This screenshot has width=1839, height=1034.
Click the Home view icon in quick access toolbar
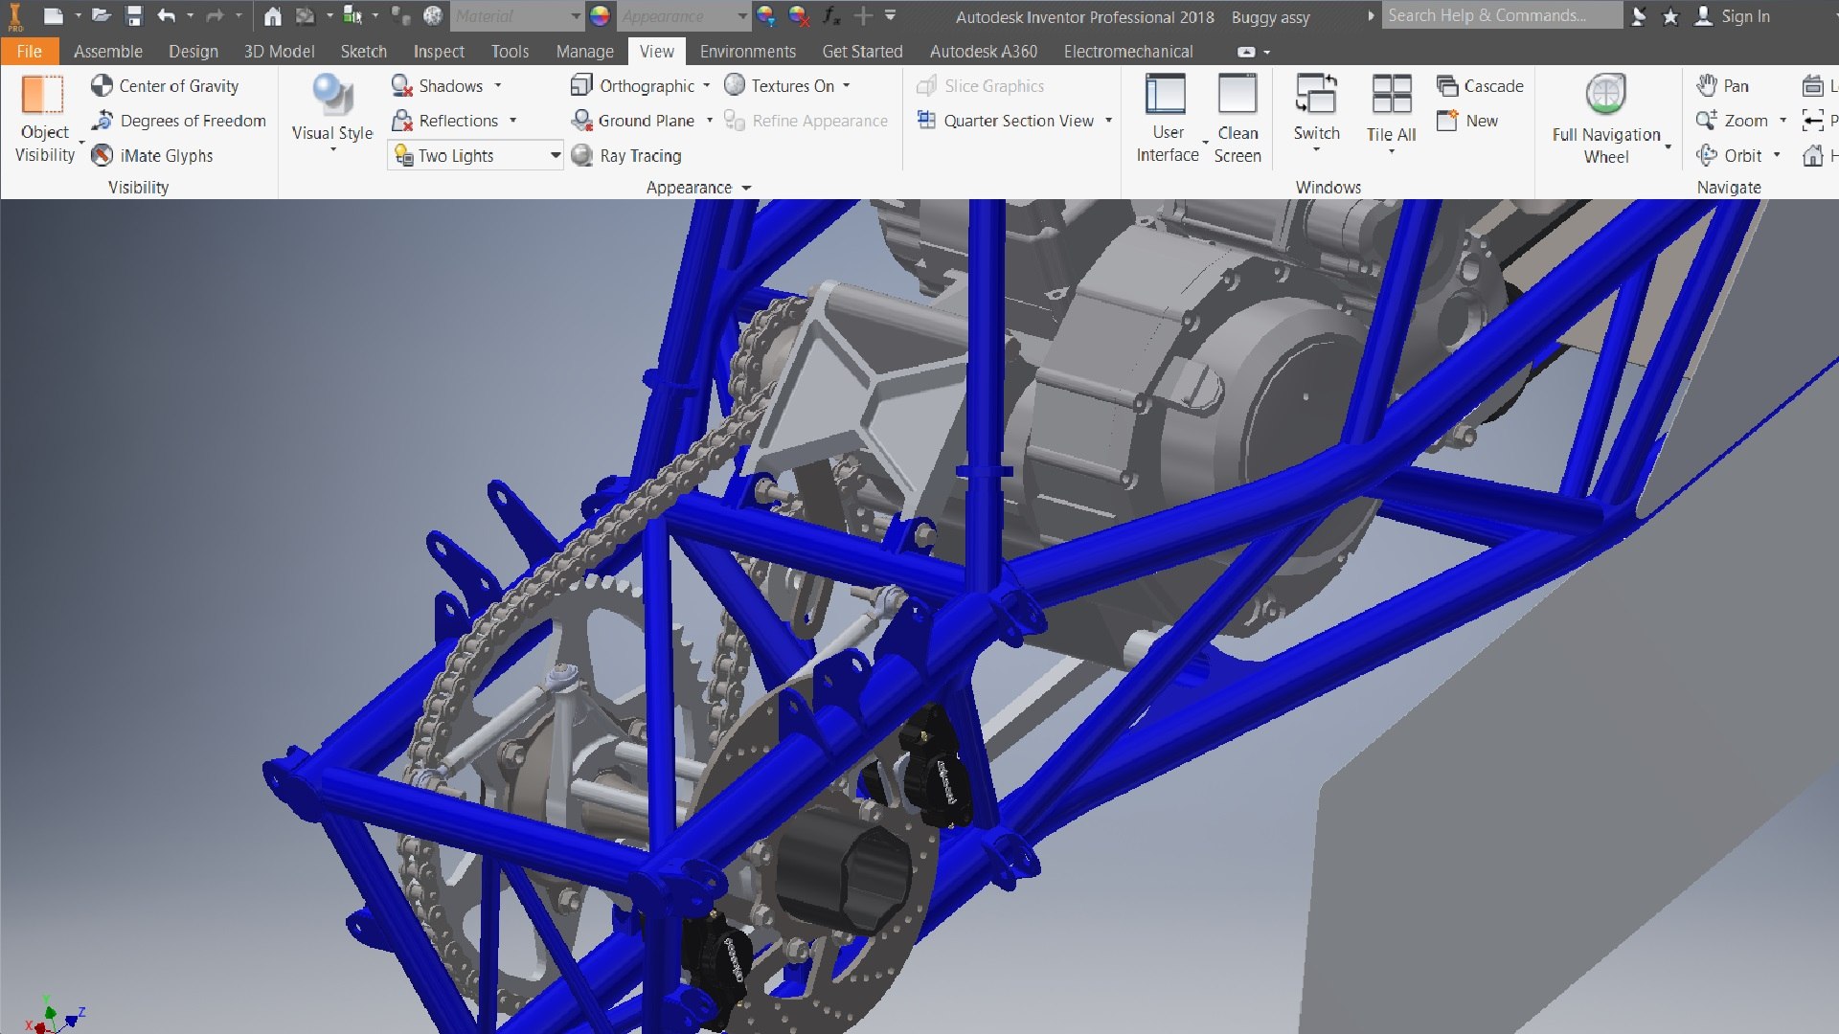point(273,16)
